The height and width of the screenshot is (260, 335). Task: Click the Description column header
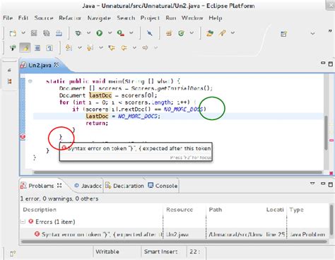pyautogui.click(x=40, y=210)
